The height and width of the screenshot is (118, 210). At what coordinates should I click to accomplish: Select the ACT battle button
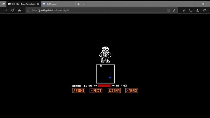point(96,90)
